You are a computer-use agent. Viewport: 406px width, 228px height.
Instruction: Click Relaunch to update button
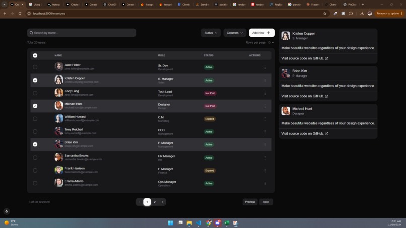(389, 13)
